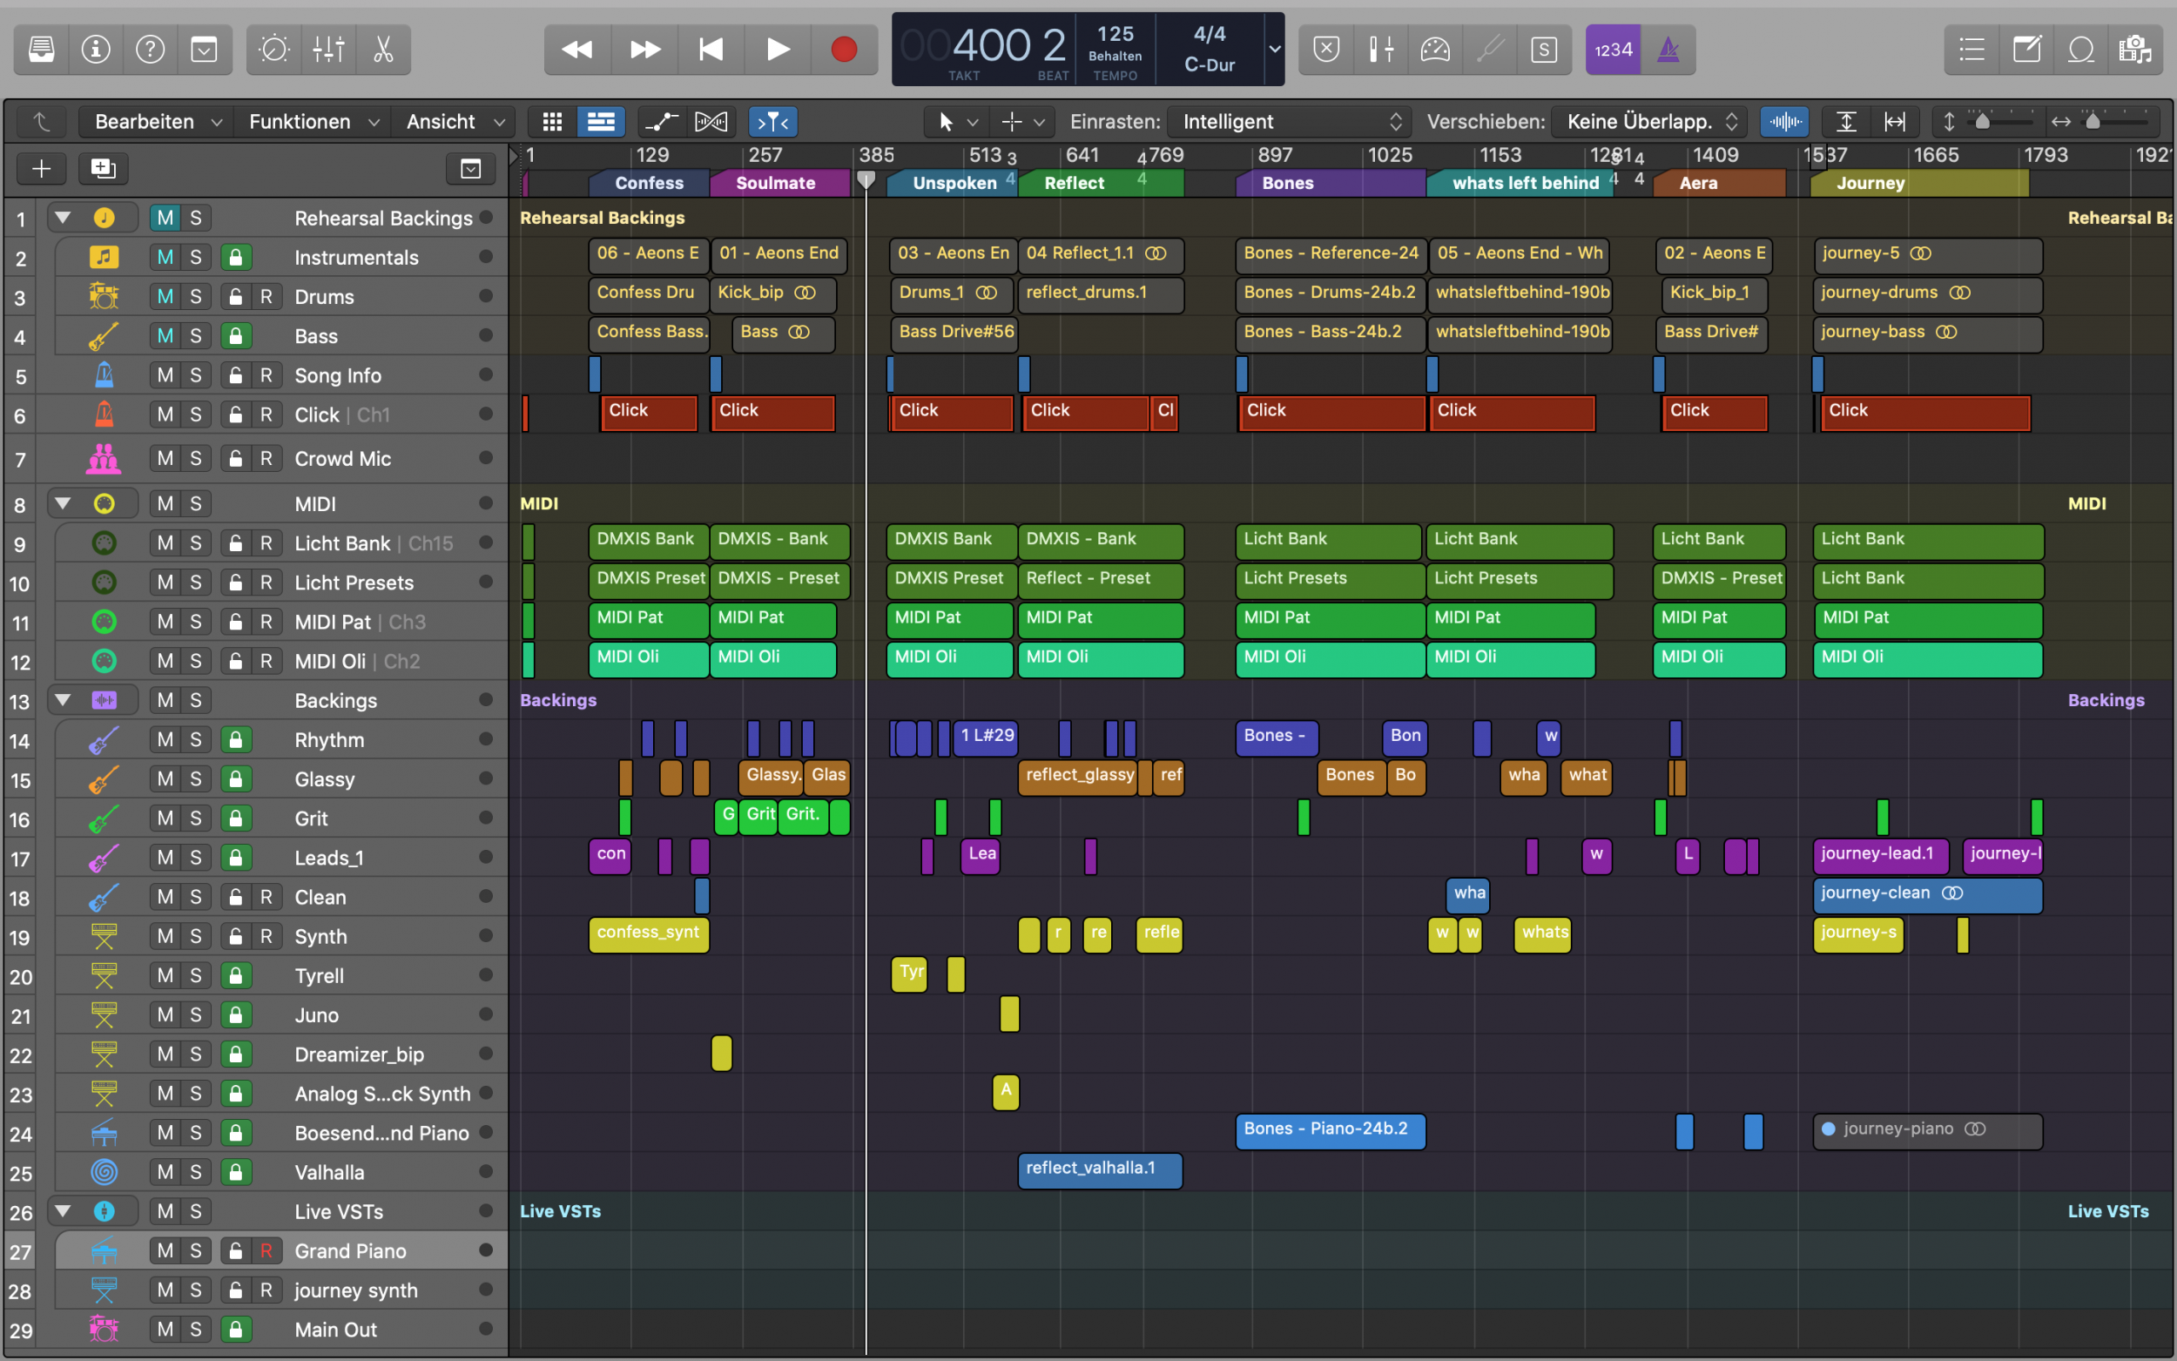Image resolution: width=2177 pixels, height=1361 pixels.
Task: Collapse the Rehearsal Backings track stack
Action: [x=63, y=218]
